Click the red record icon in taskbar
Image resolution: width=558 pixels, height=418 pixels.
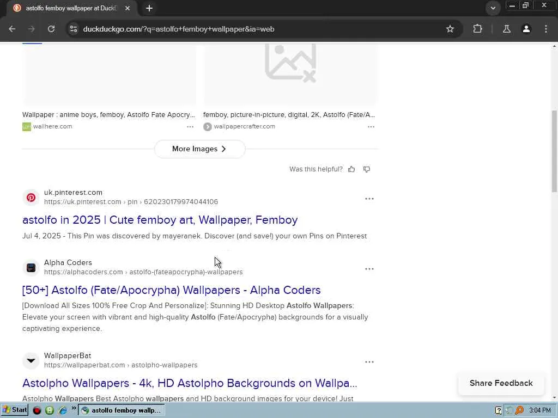[x=37, y=410]
